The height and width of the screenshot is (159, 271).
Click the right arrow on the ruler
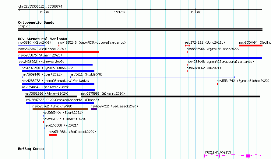click(x=262, y=9)
